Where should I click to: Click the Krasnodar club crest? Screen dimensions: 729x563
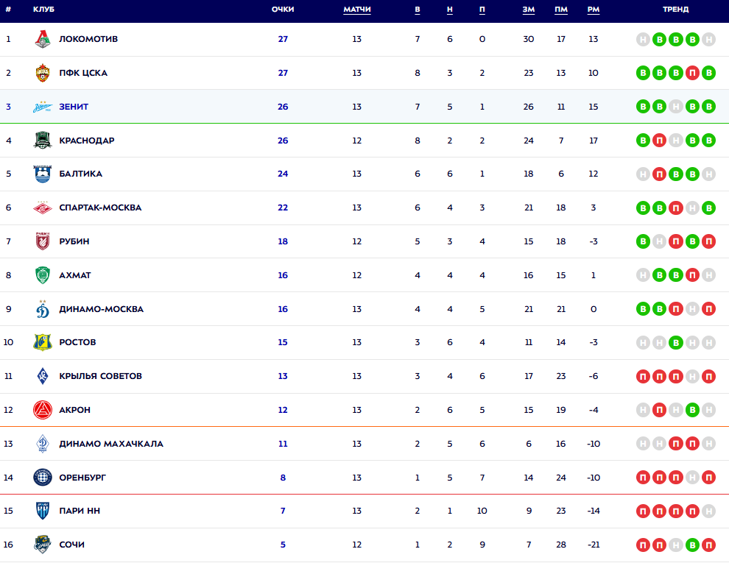43,141
